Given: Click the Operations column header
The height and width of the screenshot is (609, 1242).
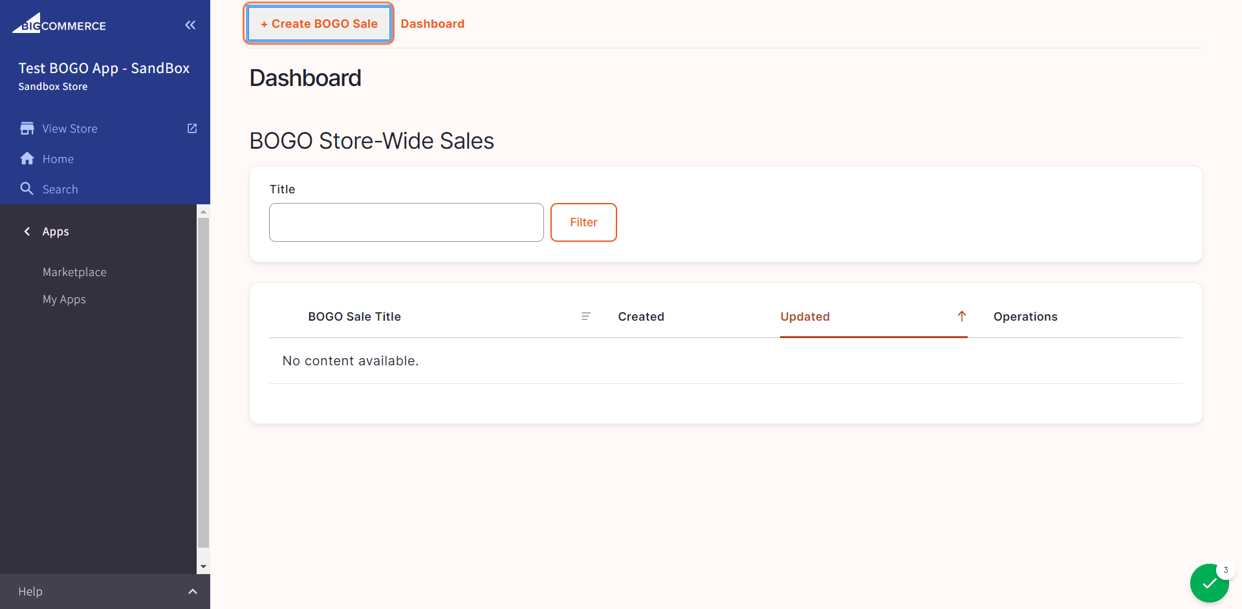Looking at the screenshot, I should (1025, 317).
